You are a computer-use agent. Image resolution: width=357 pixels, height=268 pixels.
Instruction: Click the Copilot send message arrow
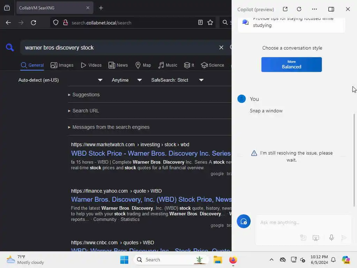pos(344,238)
